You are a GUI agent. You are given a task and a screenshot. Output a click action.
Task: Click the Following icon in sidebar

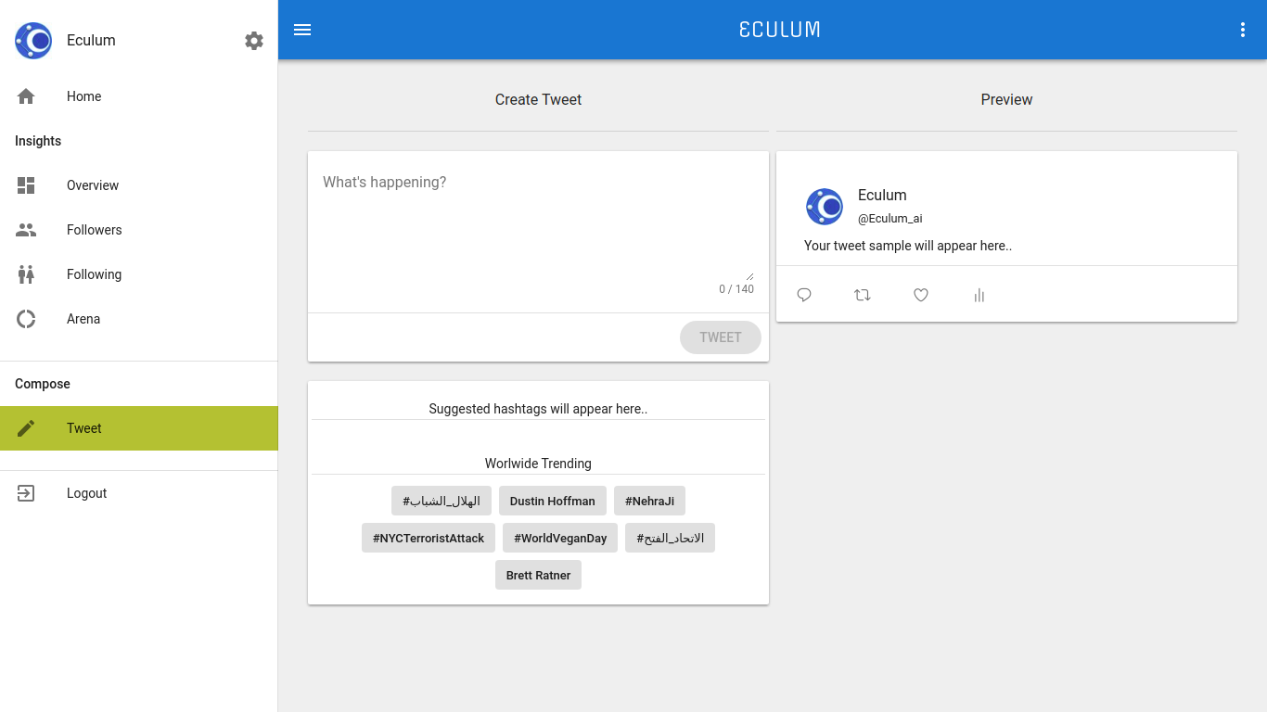26,274
